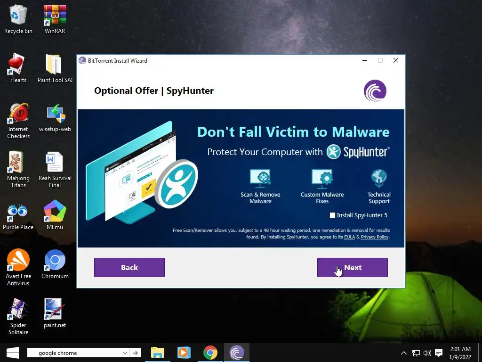Viewport: 482px width, 362px height.
Task: Select the MEmu desktop shortcut
Action: (55, 215)
